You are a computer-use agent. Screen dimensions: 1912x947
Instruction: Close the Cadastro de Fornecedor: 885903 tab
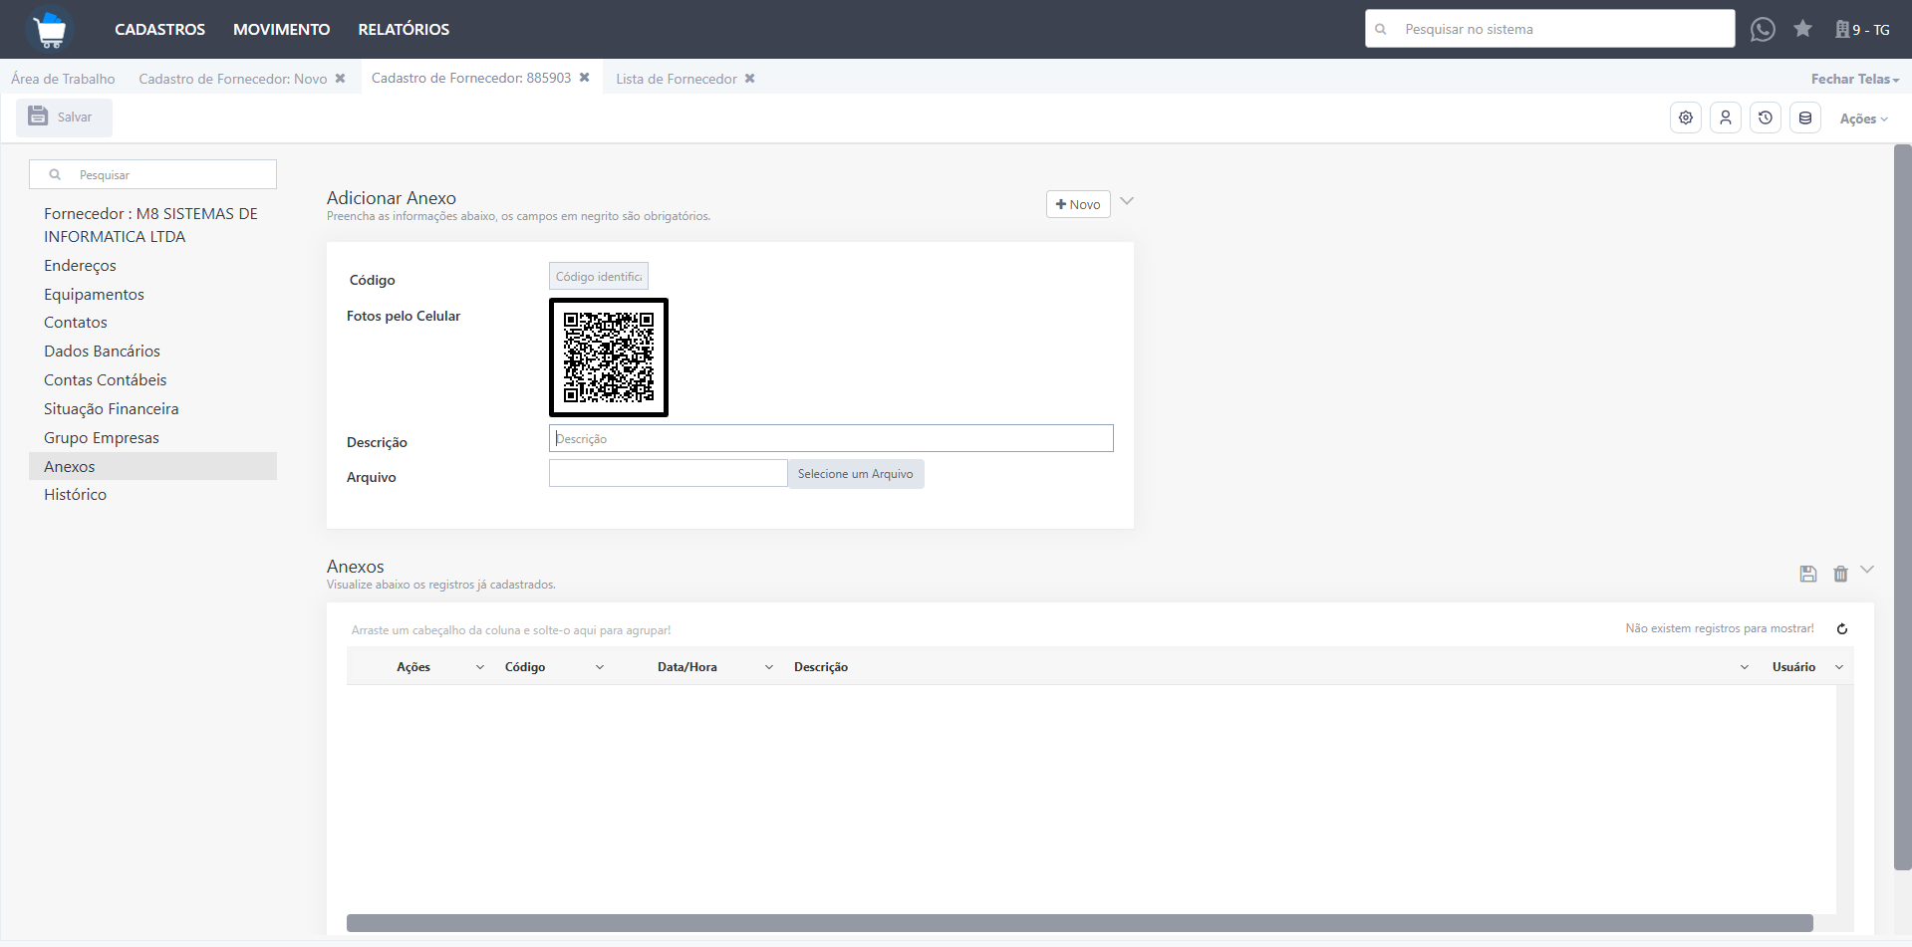click(584, 78)
